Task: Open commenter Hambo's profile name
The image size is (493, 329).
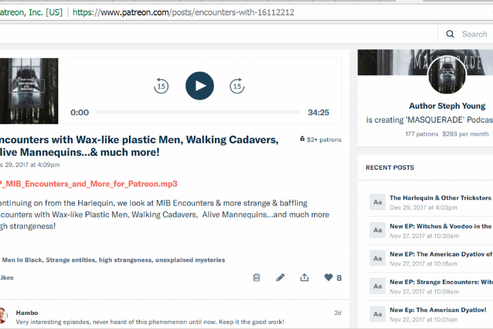Action: pos(27,313)
